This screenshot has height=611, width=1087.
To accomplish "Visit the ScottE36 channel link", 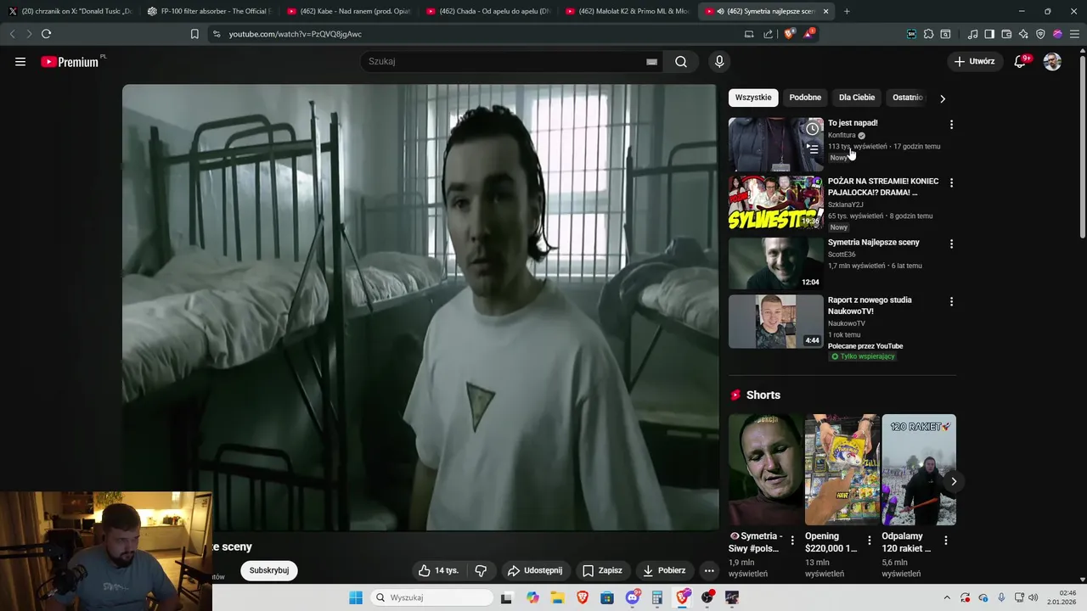I will coord(842,254).
